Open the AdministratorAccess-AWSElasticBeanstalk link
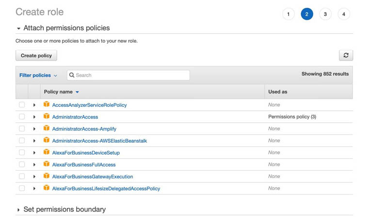The width and height of the screenshot is (388, 223). (99, 141)
